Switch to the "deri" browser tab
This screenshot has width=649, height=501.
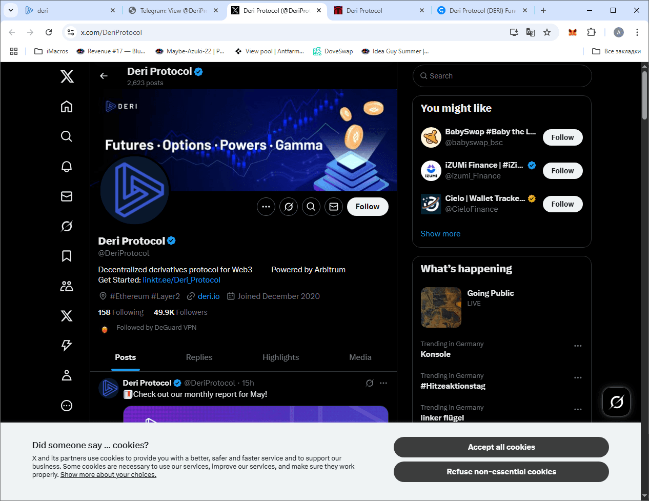[71, 10]
